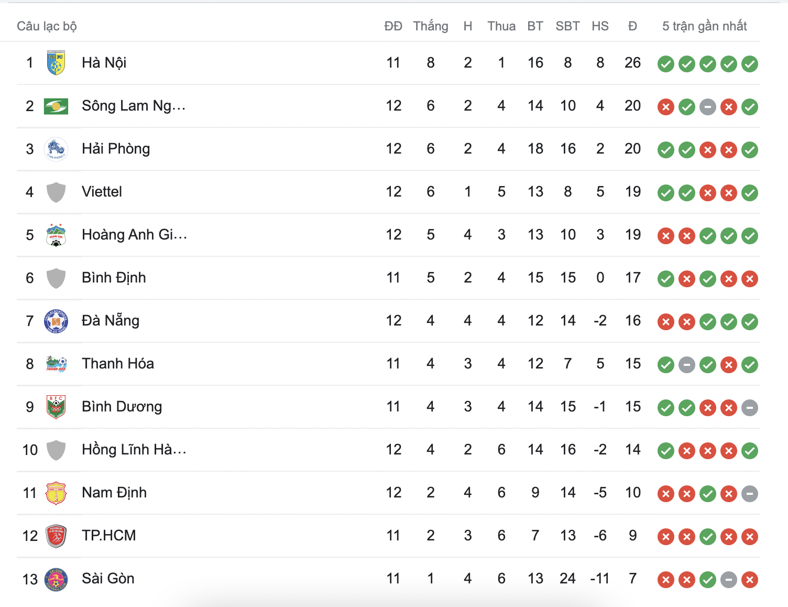Image resolution: width=788 pixels, height=607 pixels.
Task: Click the Hà Nội club crest
Action: coord(56,63)
